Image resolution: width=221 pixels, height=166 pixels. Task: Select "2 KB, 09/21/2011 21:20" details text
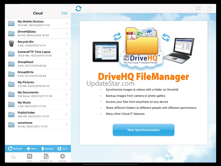click(32, 106)
